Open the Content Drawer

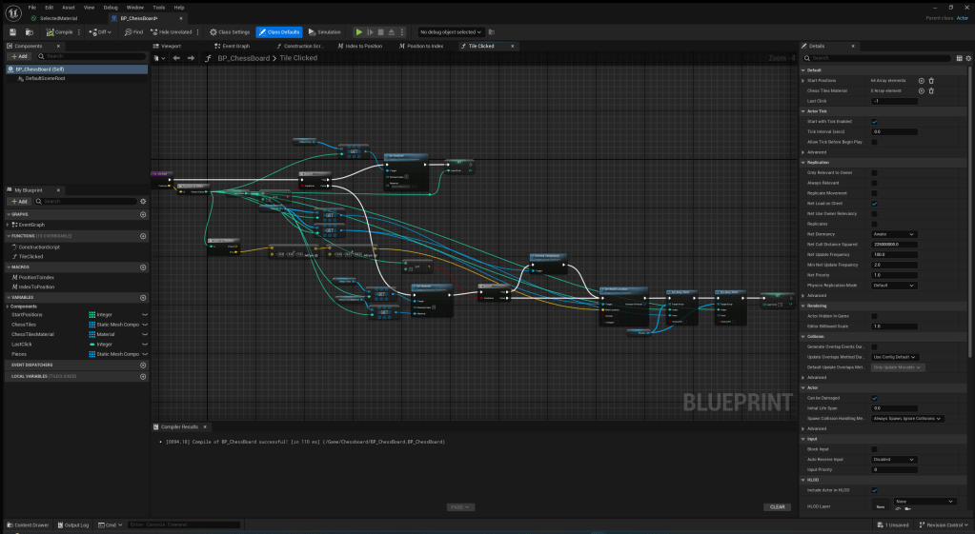(30, 524)
